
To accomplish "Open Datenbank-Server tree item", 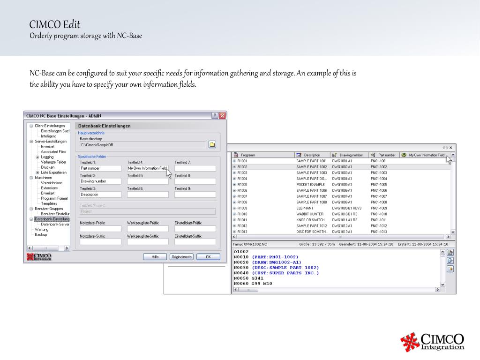I will tap(55, 225).
